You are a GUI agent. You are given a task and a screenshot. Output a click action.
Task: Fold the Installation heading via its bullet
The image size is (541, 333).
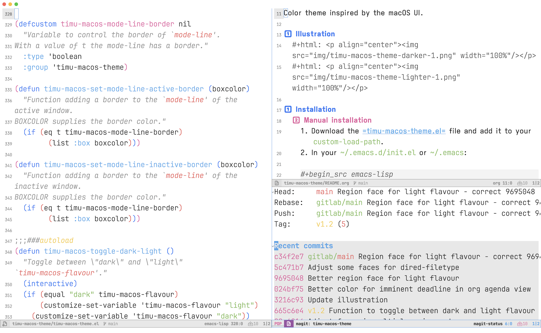pyautogui.click(x=288, y=109)
